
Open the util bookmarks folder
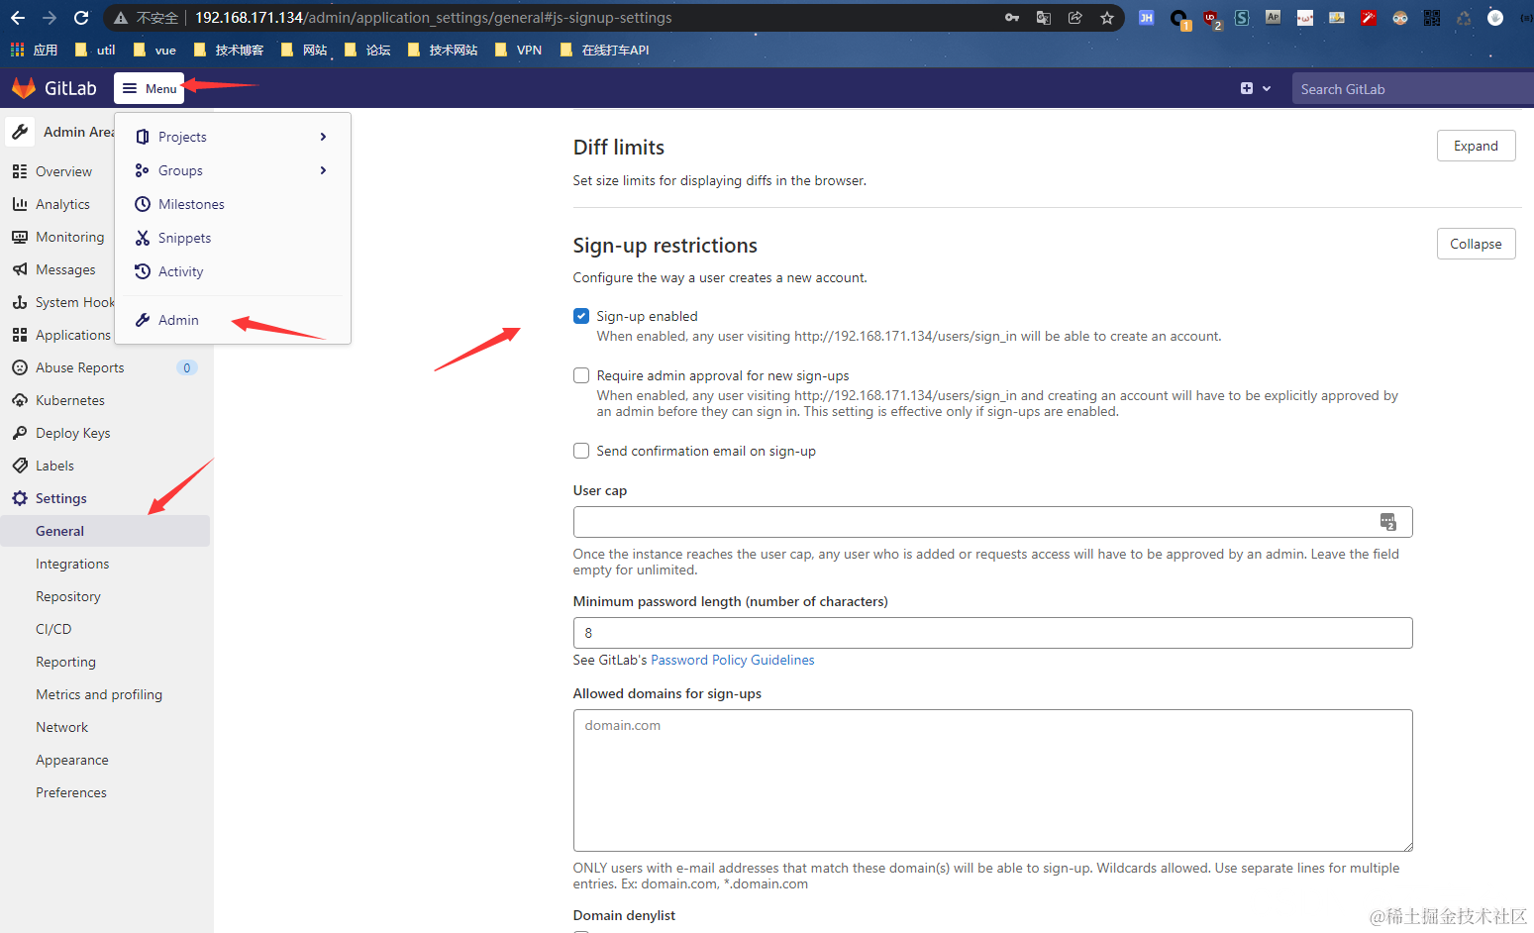[95, 50]
